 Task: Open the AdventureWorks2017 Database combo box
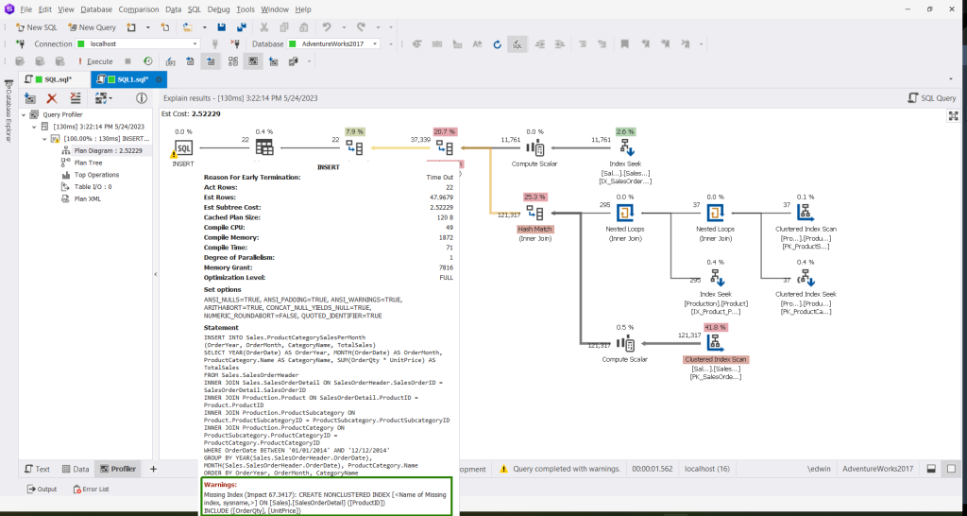tap(333, 43)
